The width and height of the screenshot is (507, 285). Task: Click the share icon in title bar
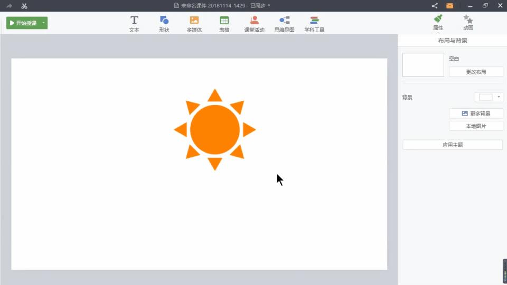435,6
